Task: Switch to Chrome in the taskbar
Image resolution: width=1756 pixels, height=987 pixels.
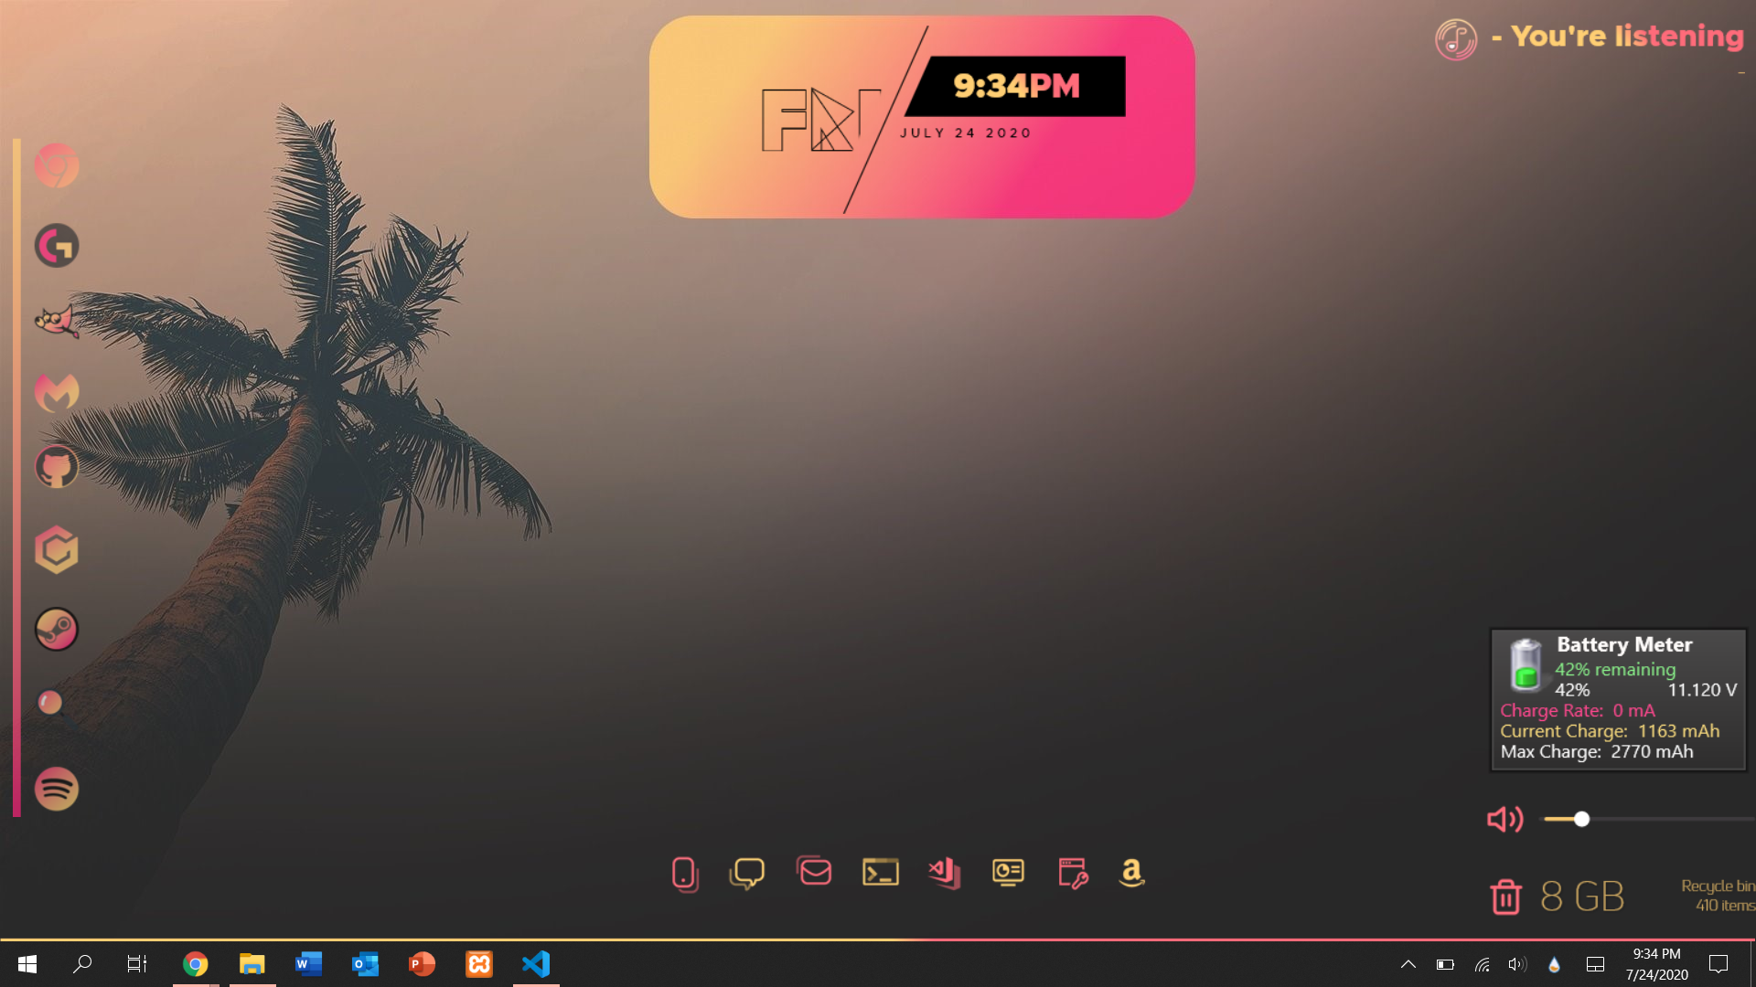Action: point(195,964)
